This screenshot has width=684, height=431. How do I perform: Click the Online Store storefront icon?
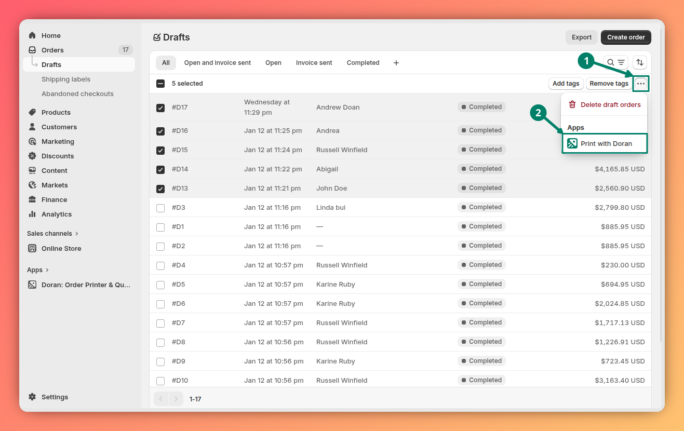pyautogui.click(x=32, y=248)
